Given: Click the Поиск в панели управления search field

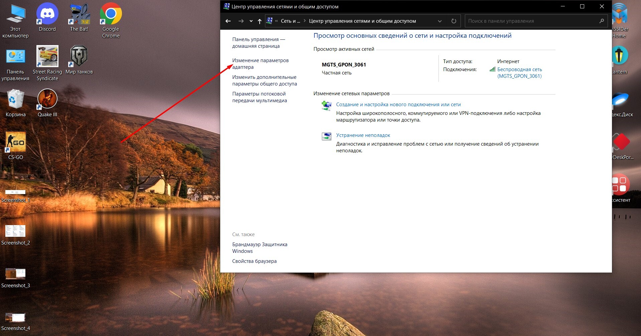Looking at the screenshot, I should (x=531, y=21).
